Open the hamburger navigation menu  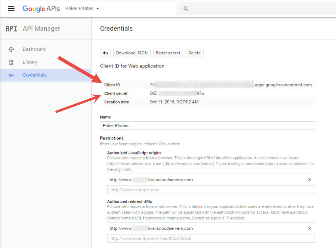pos(11,8)
